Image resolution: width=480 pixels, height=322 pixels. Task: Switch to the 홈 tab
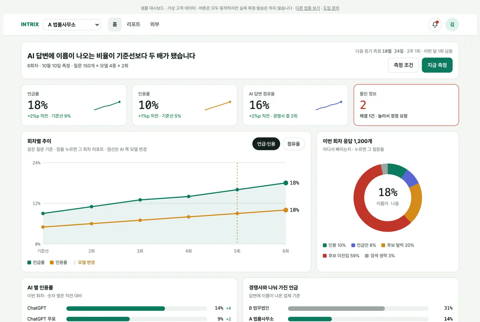[115, 24]
